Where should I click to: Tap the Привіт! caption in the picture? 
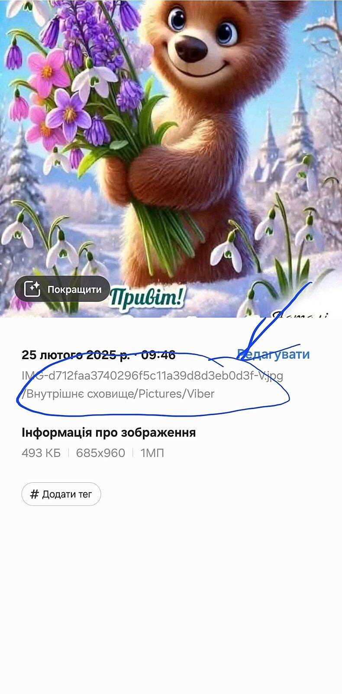click(147, 298)
